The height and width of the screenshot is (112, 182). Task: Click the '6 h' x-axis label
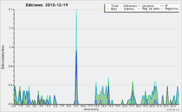click(55, 106)
